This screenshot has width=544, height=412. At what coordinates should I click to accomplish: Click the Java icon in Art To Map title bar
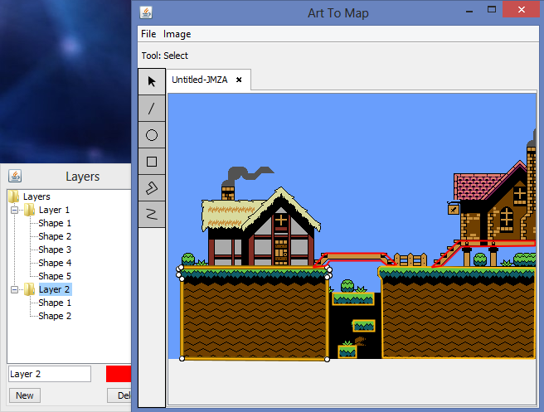click(x=146, y=12)
